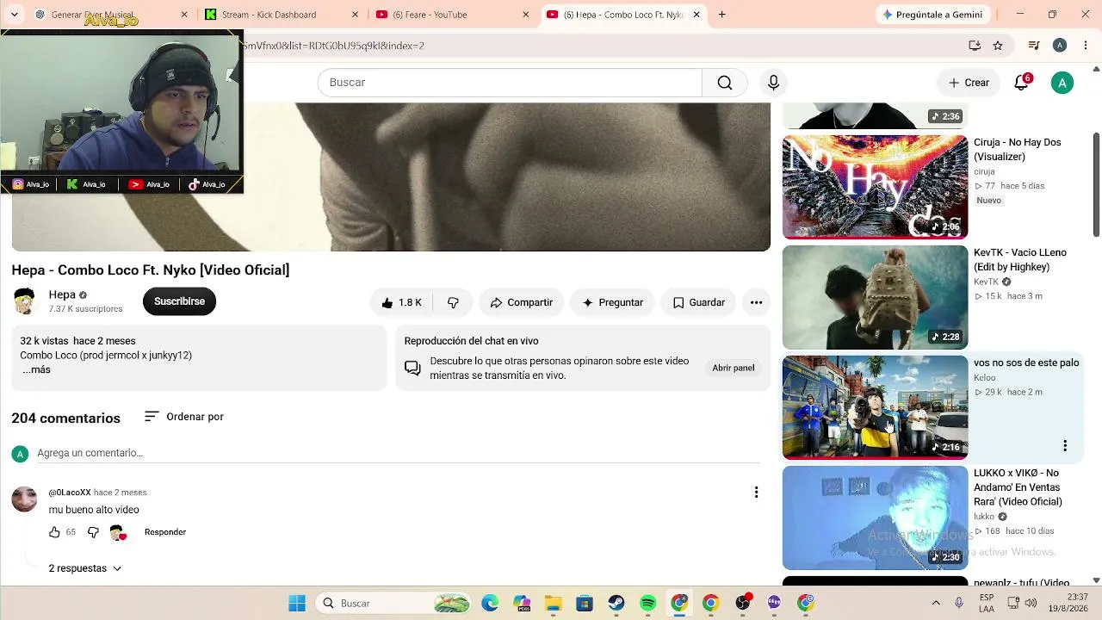The width and height of the screenshot is (1102, 620).
Task: Open network and volume quick settings
Action: pos(1022,603)
